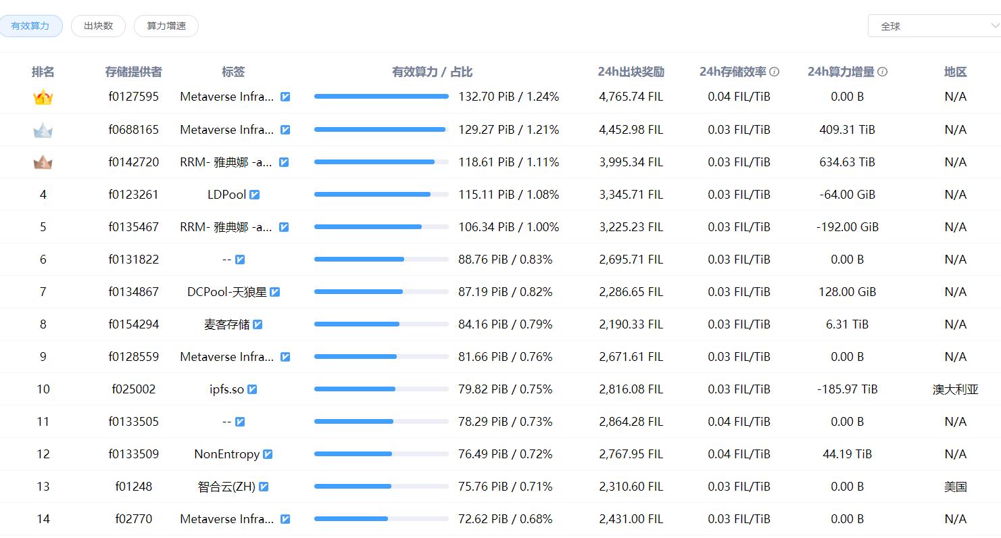
Task: Click the gold crown rank 1 icon
Action: 43,97
